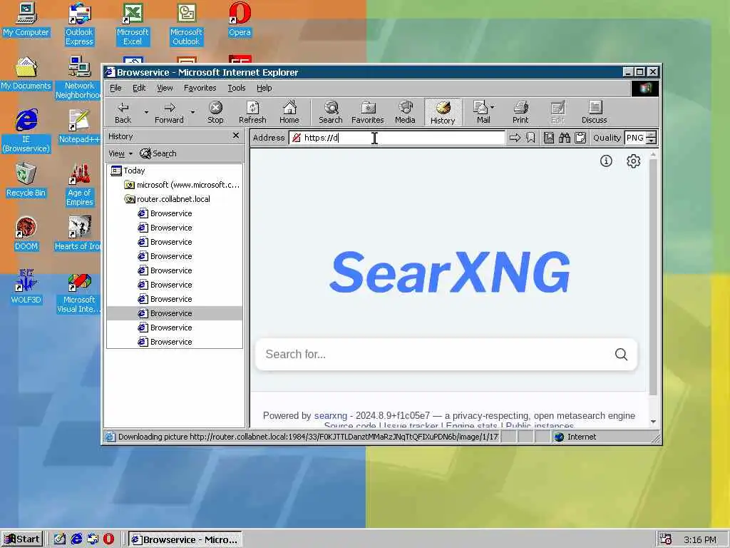Click the Quality PNG value field
730x548 pixels.
pyautogui.click(x=635, y=138)
